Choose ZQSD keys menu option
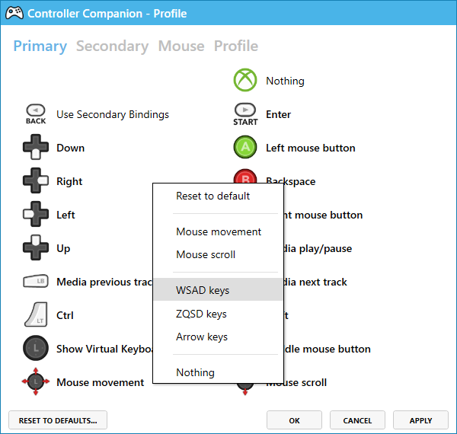The image size is (457, 434). click(218, 314)
